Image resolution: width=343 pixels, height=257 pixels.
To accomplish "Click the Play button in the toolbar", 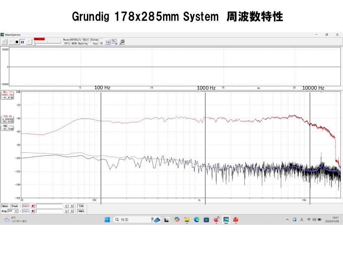I will (12, 42).
